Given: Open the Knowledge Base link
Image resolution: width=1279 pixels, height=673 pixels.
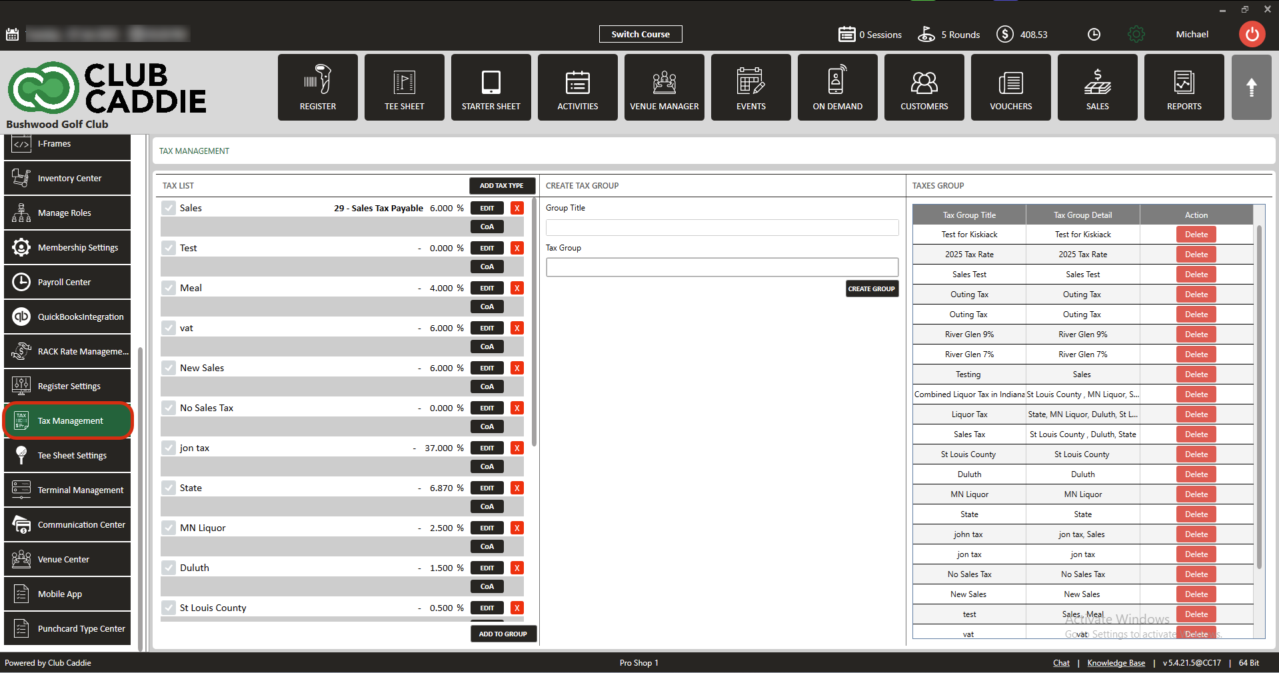Looking at the screenshot, I should [x=1116, y=663].
